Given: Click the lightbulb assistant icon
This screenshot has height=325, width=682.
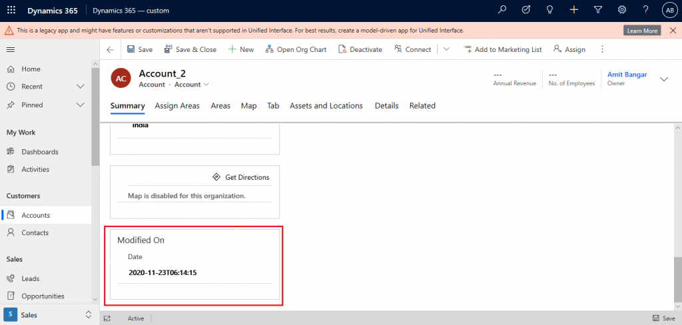Looking at the screenshot, I should 549,10.
